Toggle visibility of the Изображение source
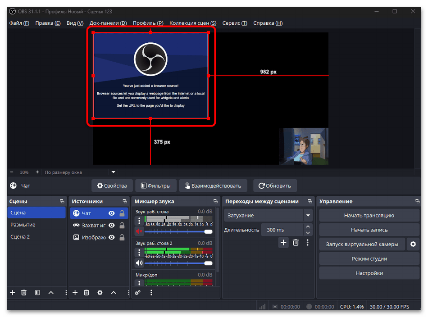Viewport: 428px width, 317px height. click(112, 237)
